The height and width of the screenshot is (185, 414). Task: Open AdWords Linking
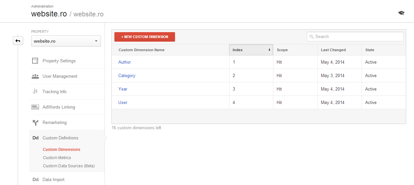pos(59,107)
